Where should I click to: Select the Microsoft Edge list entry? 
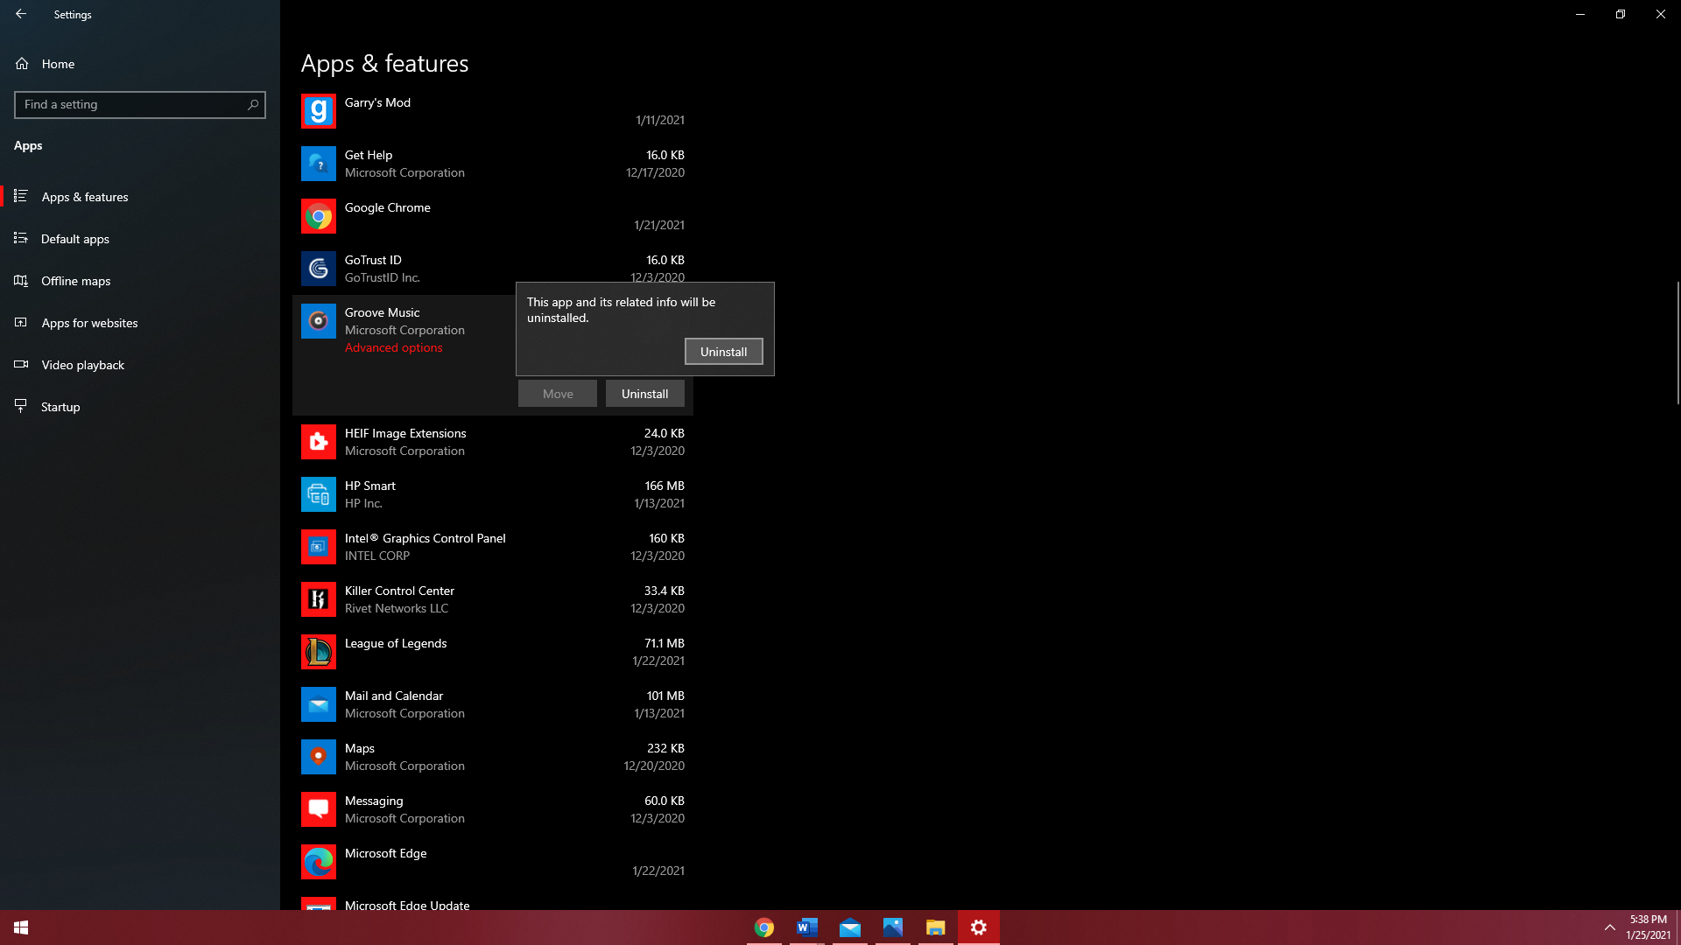(493, 862)
